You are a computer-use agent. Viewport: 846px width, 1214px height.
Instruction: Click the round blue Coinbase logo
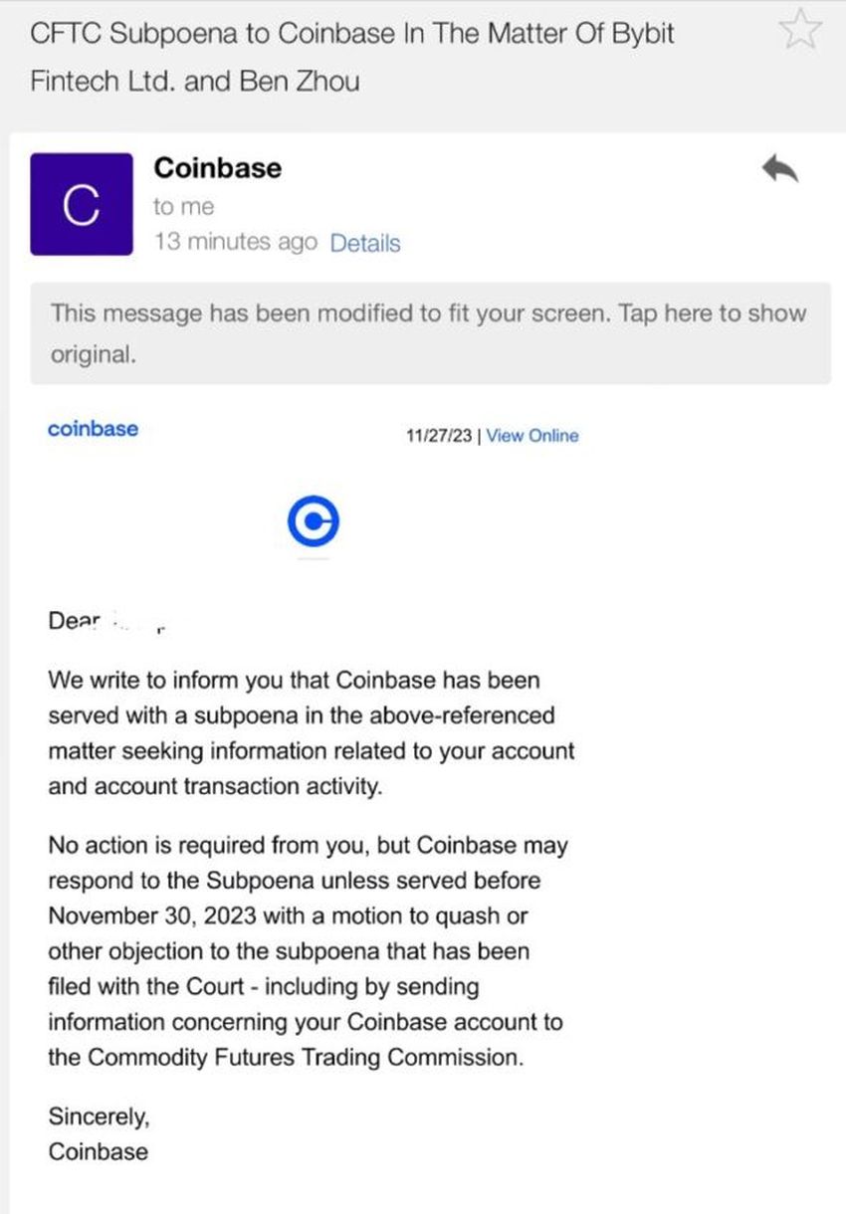click(x=315, y=518)
